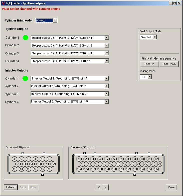This screenshot has height=196, width=183.
Task: Open the Testing mode OFF dropdown
Action: [150, 77]
